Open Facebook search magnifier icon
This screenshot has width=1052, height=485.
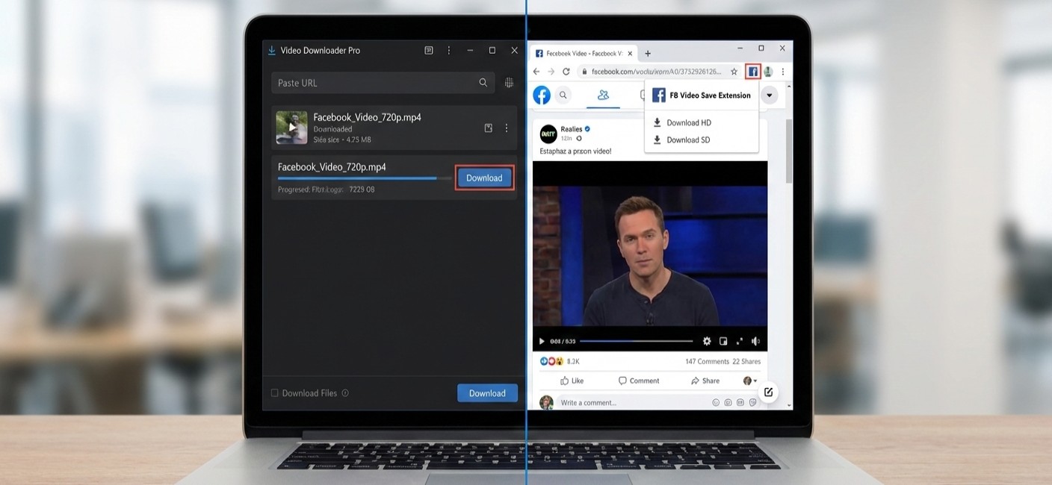pos(563,95)
